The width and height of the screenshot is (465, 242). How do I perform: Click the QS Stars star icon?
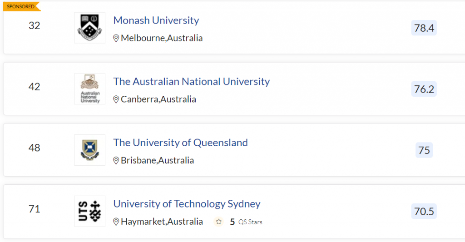219,222
